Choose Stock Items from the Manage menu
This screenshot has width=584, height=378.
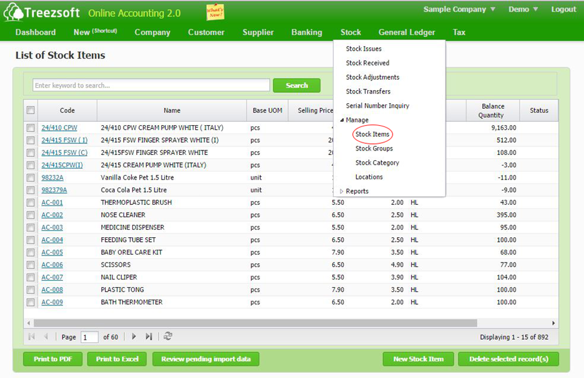372,134
